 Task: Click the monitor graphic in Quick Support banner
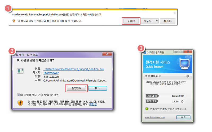184,64
